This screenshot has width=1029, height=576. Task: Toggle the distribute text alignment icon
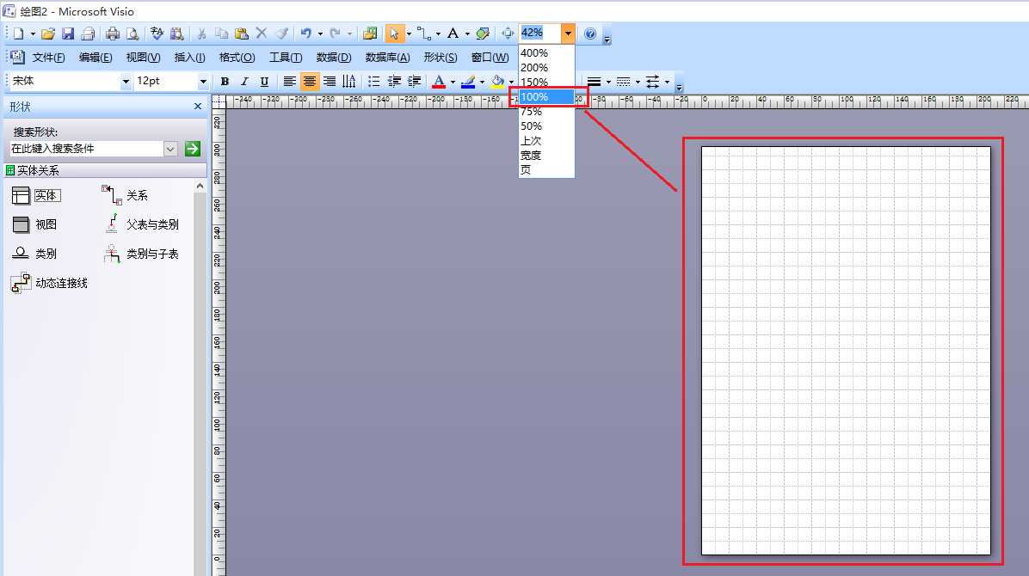[349, 82]
